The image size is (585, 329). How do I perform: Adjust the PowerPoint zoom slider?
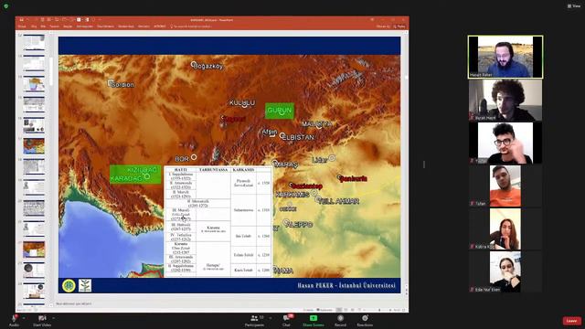pos(379,310)
